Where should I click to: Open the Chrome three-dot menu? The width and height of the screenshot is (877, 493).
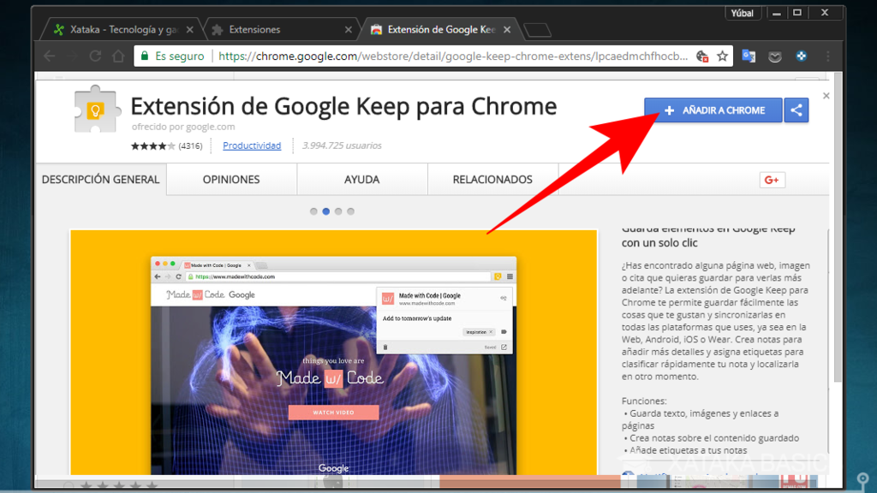[x=827, y=56]
